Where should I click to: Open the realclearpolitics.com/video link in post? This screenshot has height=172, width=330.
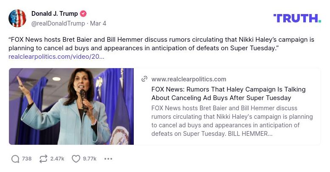(56, 56)
